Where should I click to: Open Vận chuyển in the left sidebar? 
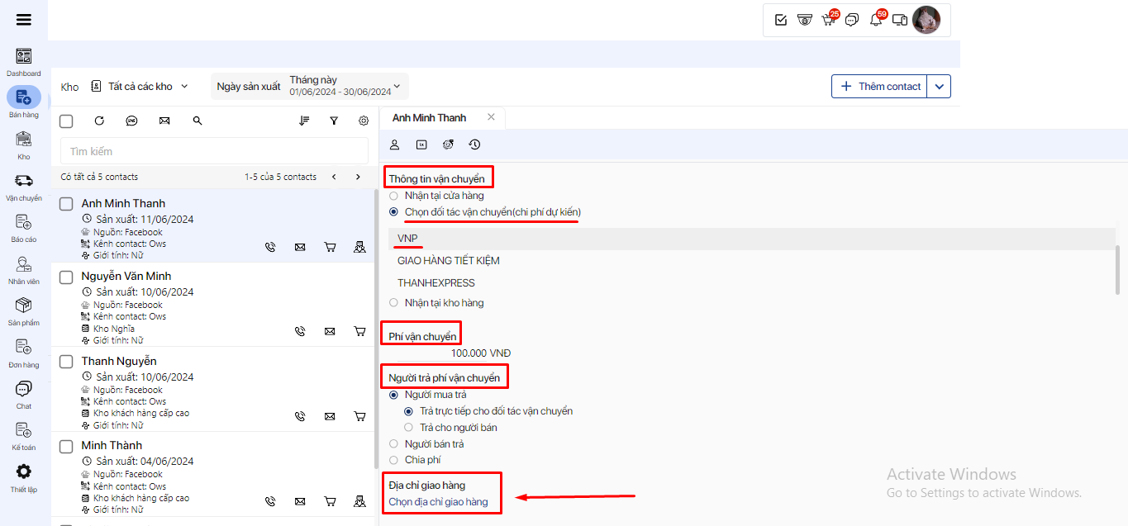[x=24, y=187]
